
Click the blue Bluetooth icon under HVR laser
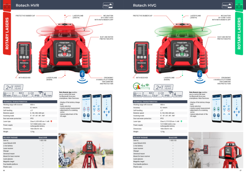pos(82,74)
